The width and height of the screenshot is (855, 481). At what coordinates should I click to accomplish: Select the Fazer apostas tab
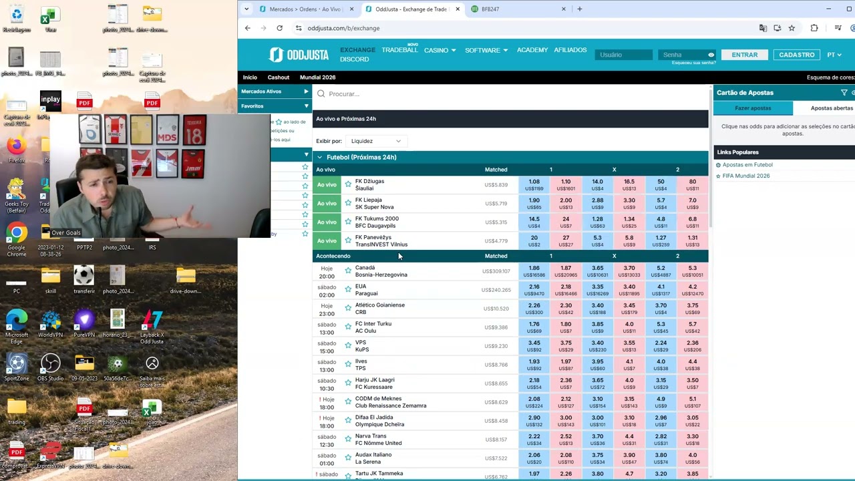(x=753, y=108)
